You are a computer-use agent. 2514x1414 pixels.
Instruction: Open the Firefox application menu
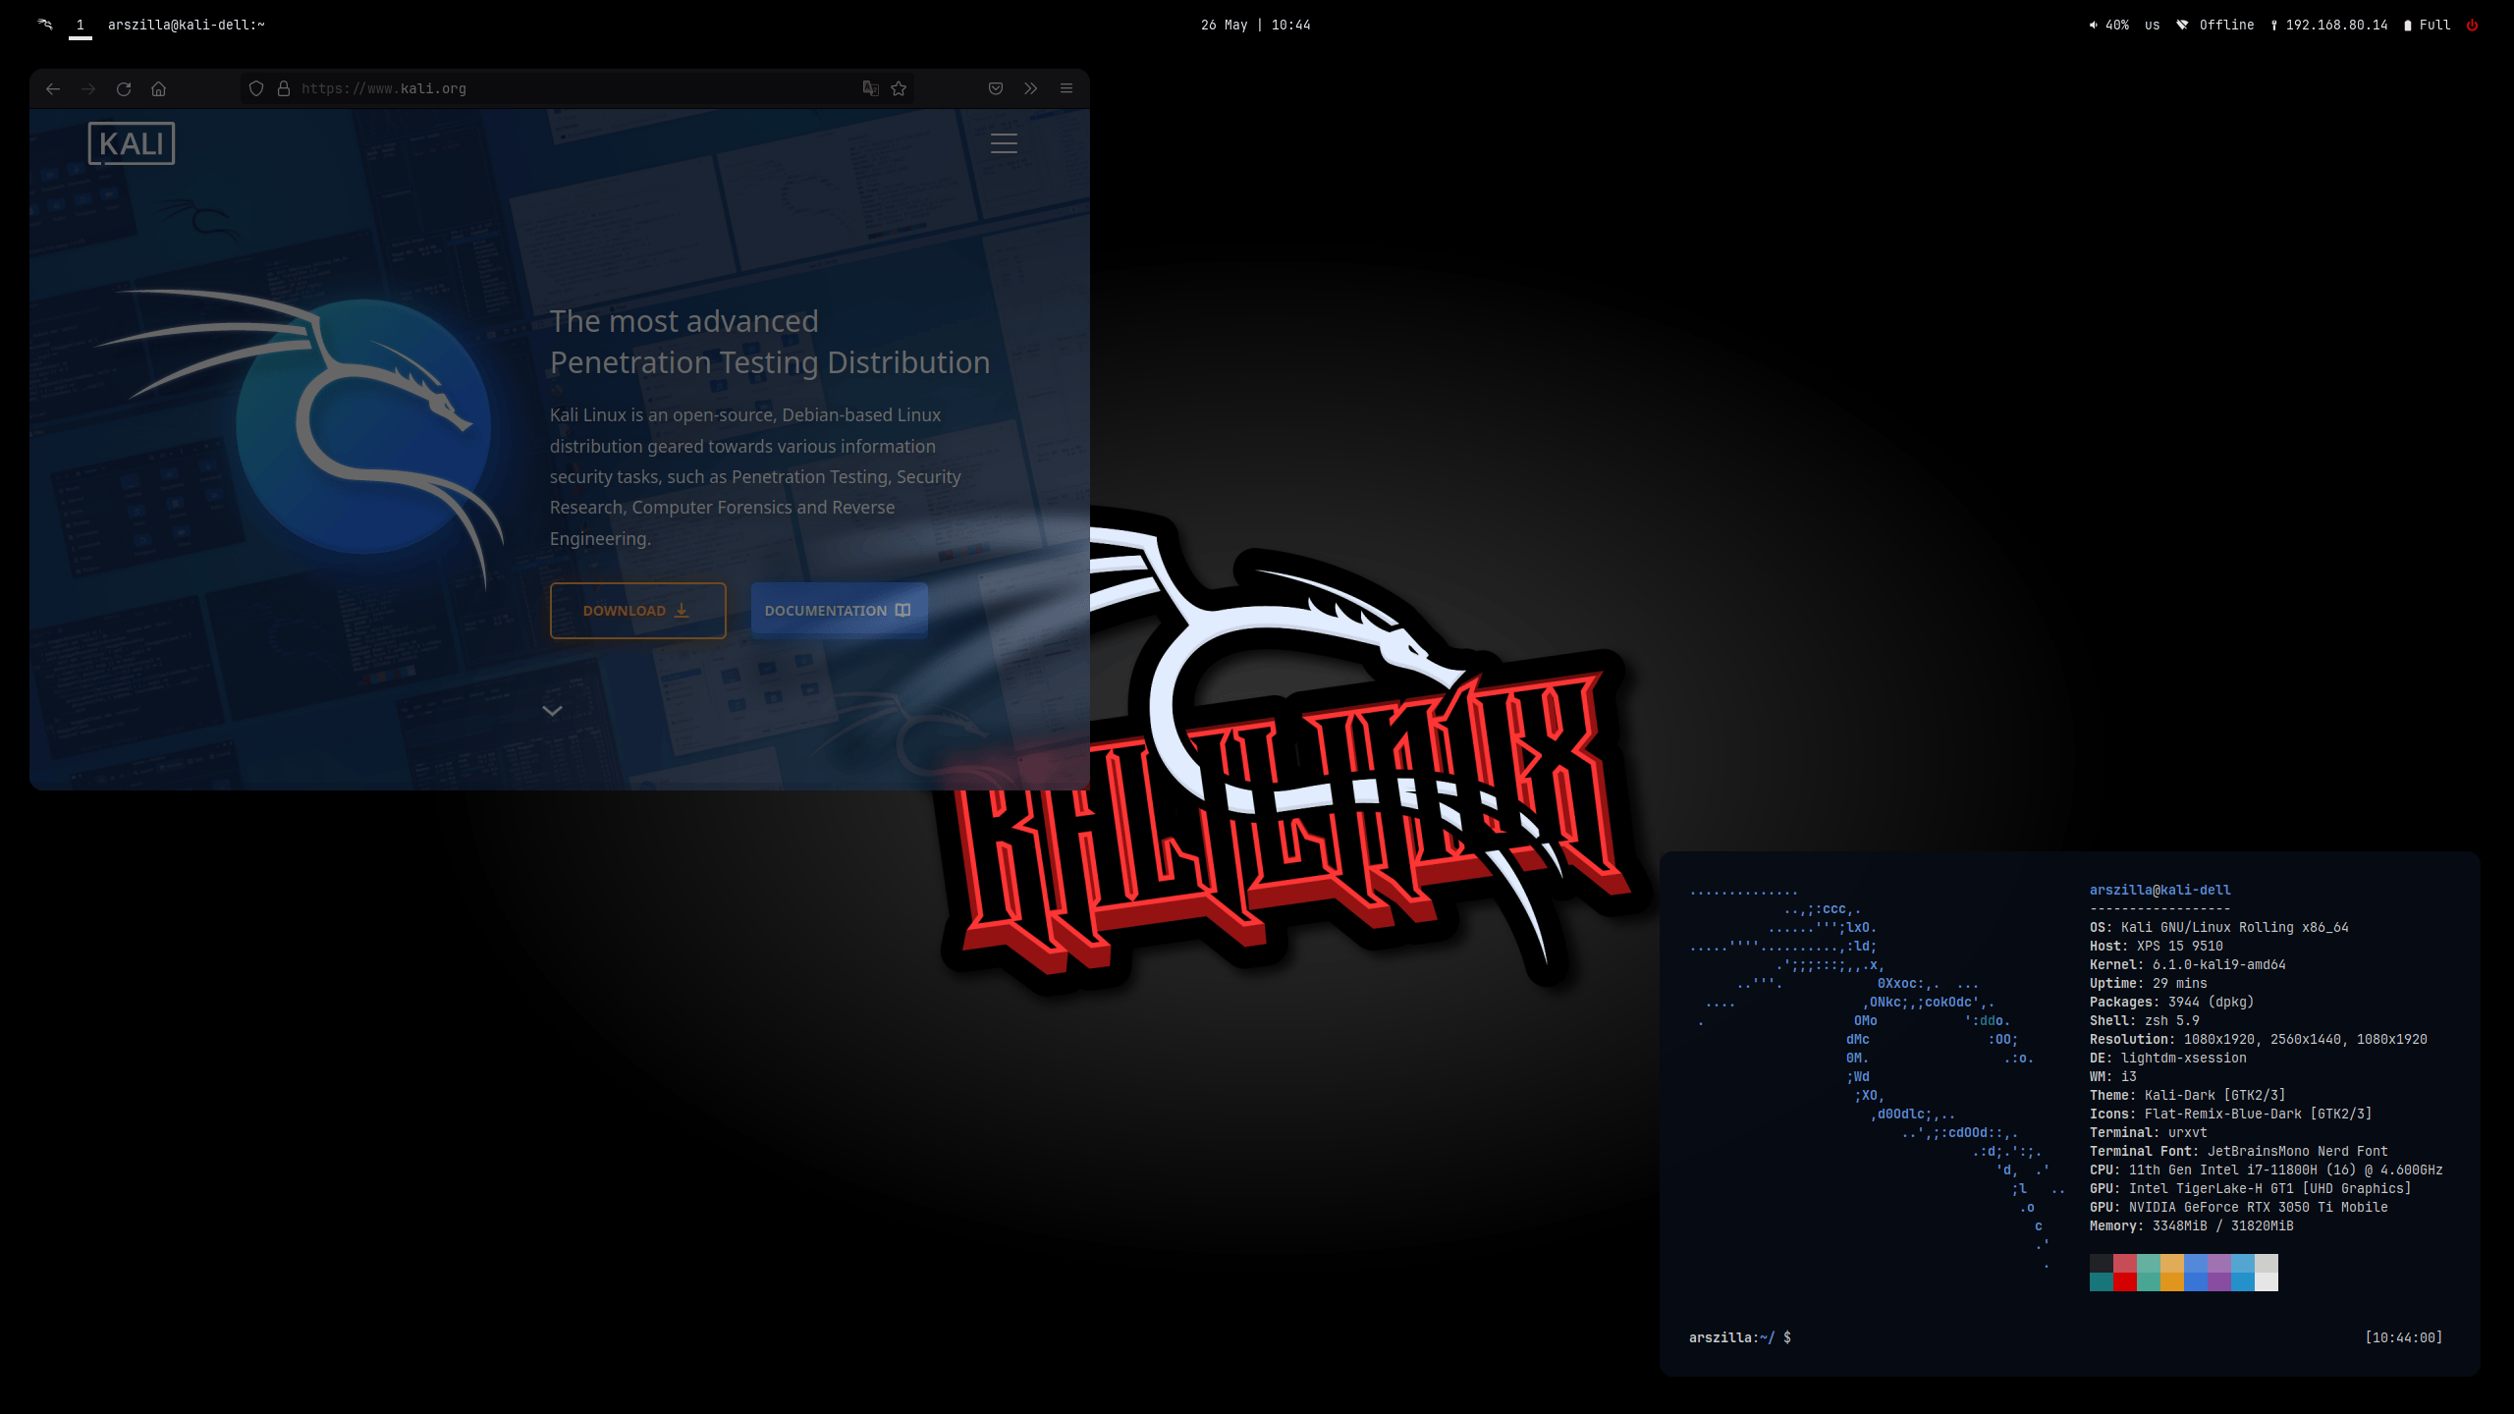coord(1066,88)
